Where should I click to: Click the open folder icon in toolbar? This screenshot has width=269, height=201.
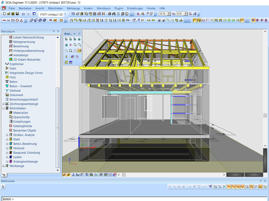click(x=9, y=14)
